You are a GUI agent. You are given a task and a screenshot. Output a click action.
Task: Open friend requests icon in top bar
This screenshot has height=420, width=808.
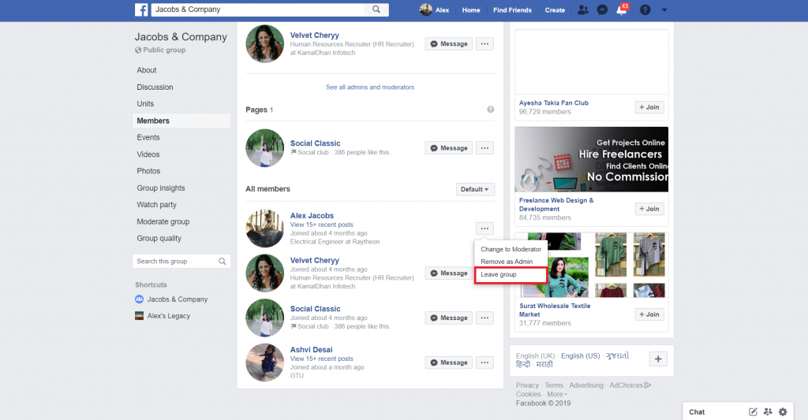(x=583, y=9)
